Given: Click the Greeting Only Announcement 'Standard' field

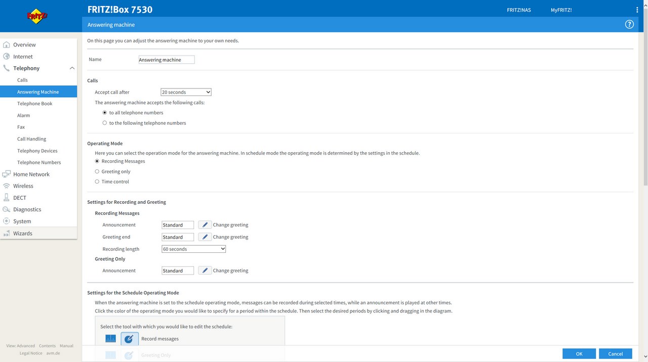Looking at the screenshot, I should (178, 270).
